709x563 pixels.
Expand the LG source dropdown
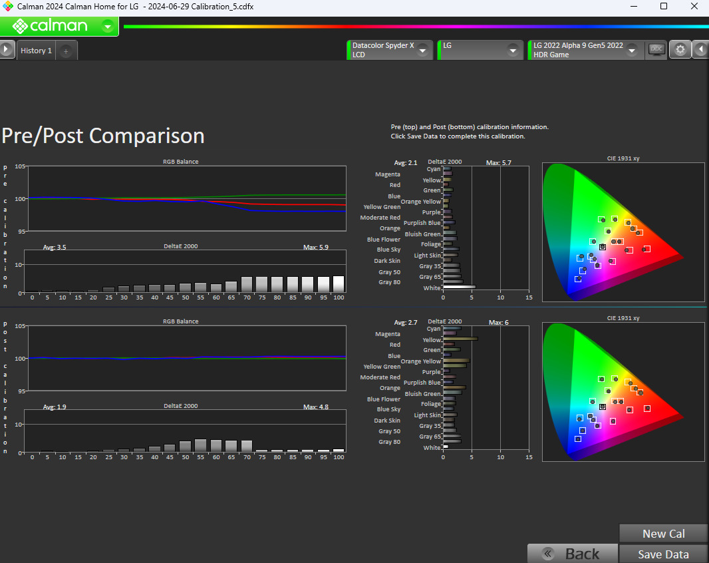coord(512,51)
